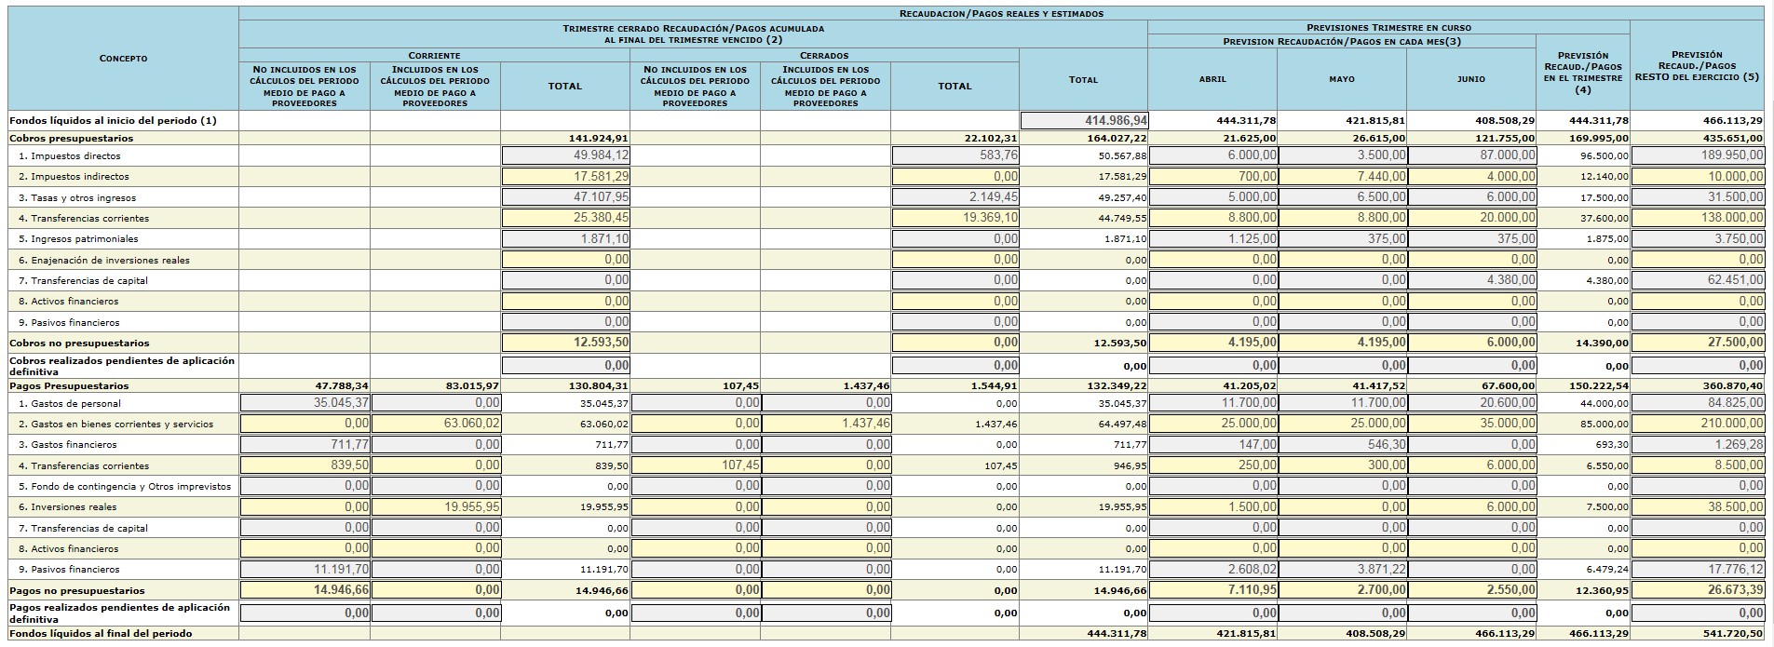The height and width of the screenshot is (647, 1774).
Task: Edit Inversiones reales incluidos corriente 19.955,95
Action: (x=436, y=507)
